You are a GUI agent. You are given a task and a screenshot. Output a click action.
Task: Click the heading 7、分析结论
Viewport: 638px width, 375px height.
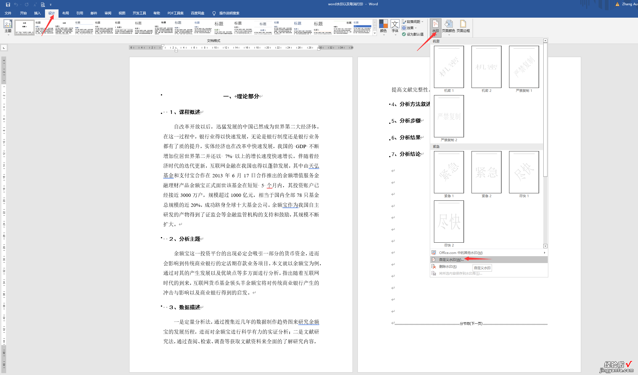click(406, 154)
